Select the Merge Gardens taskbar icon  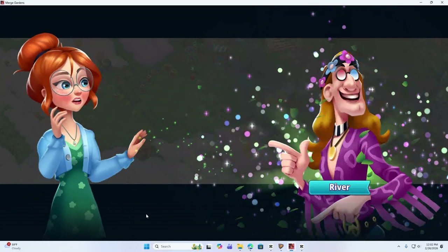tap(291, 246)
